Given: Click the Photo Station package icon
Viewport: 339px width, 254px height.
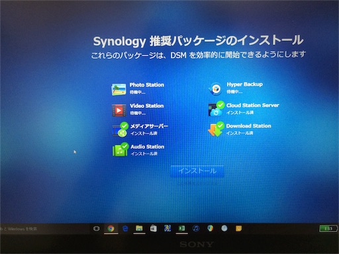Looking at the screenshot, I should click(x=119, y=89).
